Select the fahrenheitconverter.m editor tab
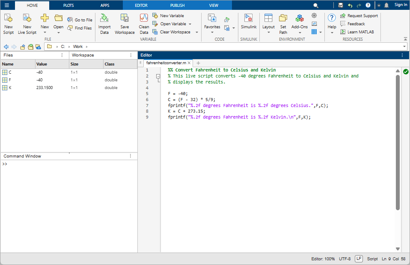Viewport: 410px width, 265px height. click(x=166, y=63)
